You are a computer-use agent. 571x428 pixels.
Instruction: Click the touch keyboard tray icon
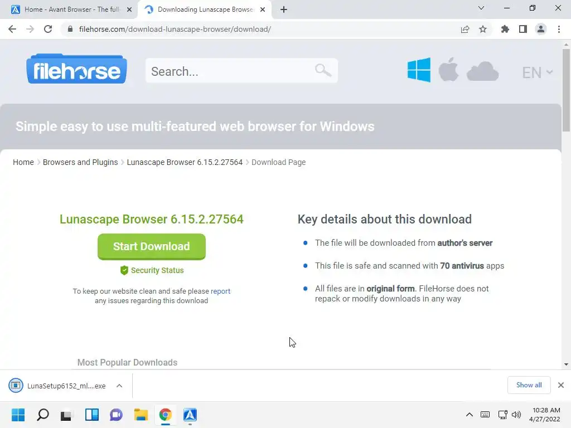coord(485,415)
